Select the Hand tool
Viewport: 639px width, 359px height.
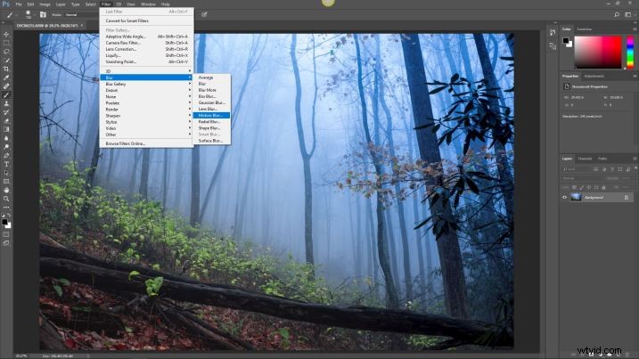click(x=6, y=190)
